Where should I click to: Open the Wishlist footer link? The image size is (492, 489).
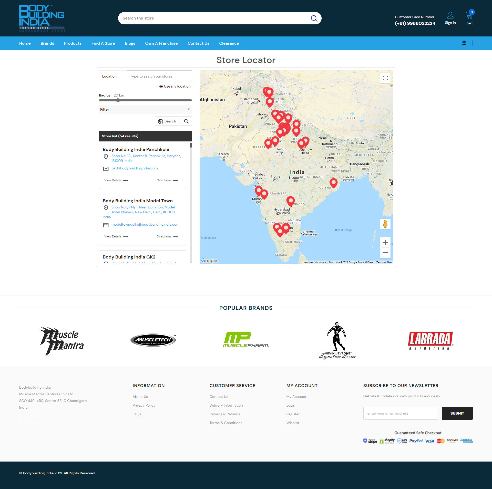(x=293, y=423)
